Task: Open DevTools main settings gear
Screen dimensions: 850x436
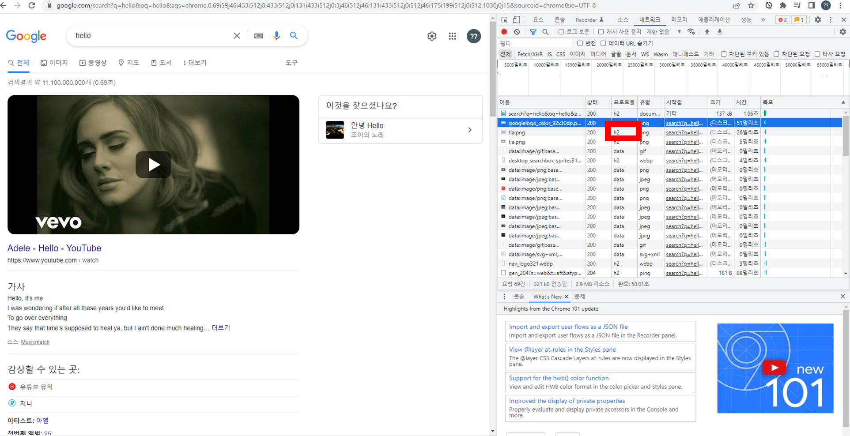Action: [x=818, y=20]
